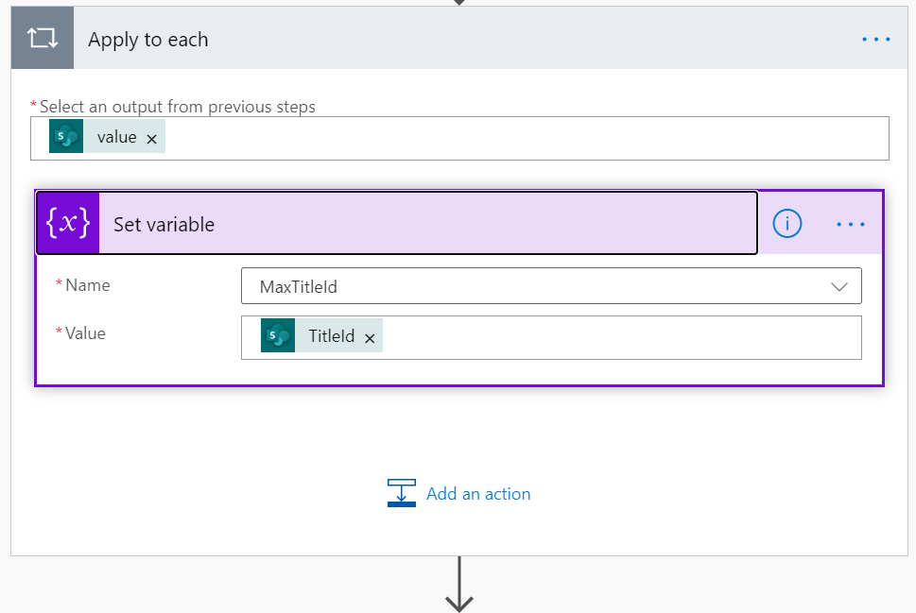
Task: Click the Apply to each loop icon
Action: tap(43, 39)
